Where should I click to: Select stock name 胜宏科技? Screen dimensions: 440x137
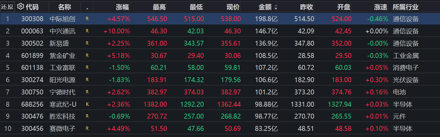pos(62,116)
